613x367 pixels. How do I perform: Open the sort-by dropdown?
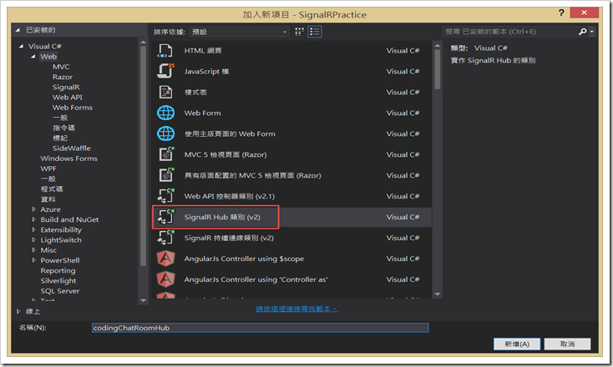239,32
